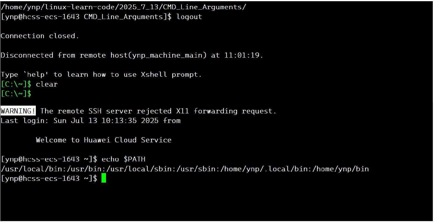Click the highlighted WARNING! label
The height and width of the screenshot is (222, 434).
[x=18, y=111]
